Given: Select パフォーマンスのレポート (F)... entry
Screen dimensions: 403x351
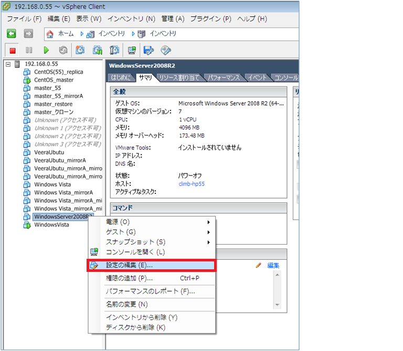Looking at the screenshot, I should [152, 291].
